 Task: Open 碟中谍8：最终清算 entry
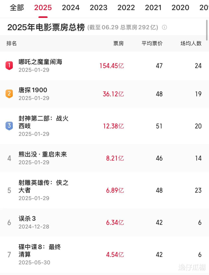click(105, 254)
